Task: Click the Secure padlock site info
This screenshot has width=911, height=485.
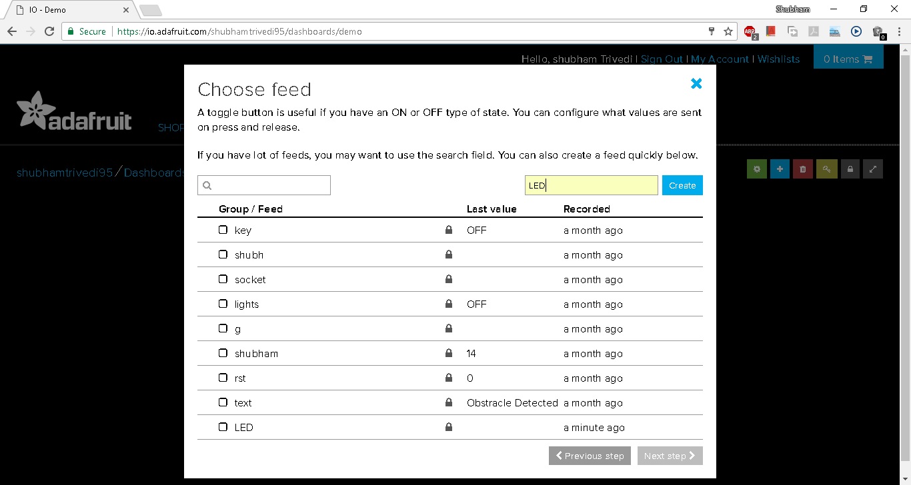Action: pyautogui.click(x=87, y=31)
